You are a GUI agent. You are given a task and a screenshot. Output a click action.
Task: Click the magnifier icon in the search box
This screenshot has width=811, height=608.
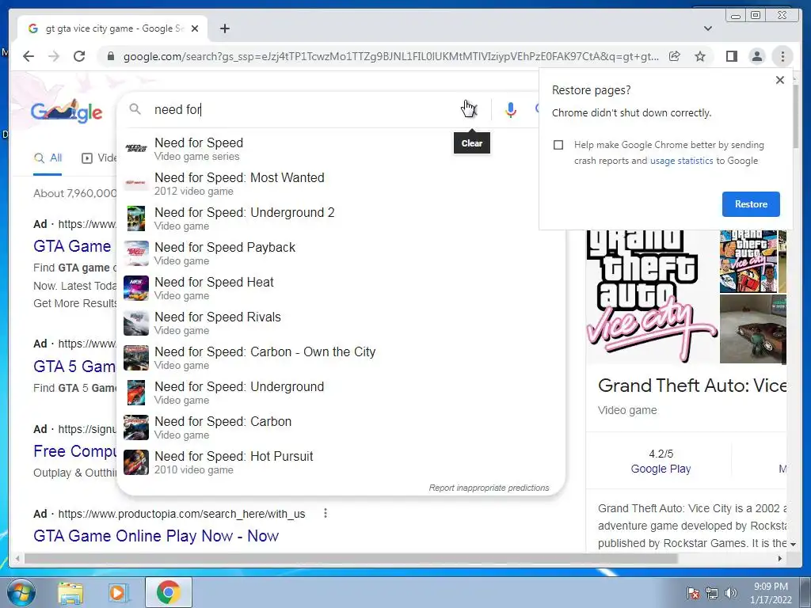[135, 109]
